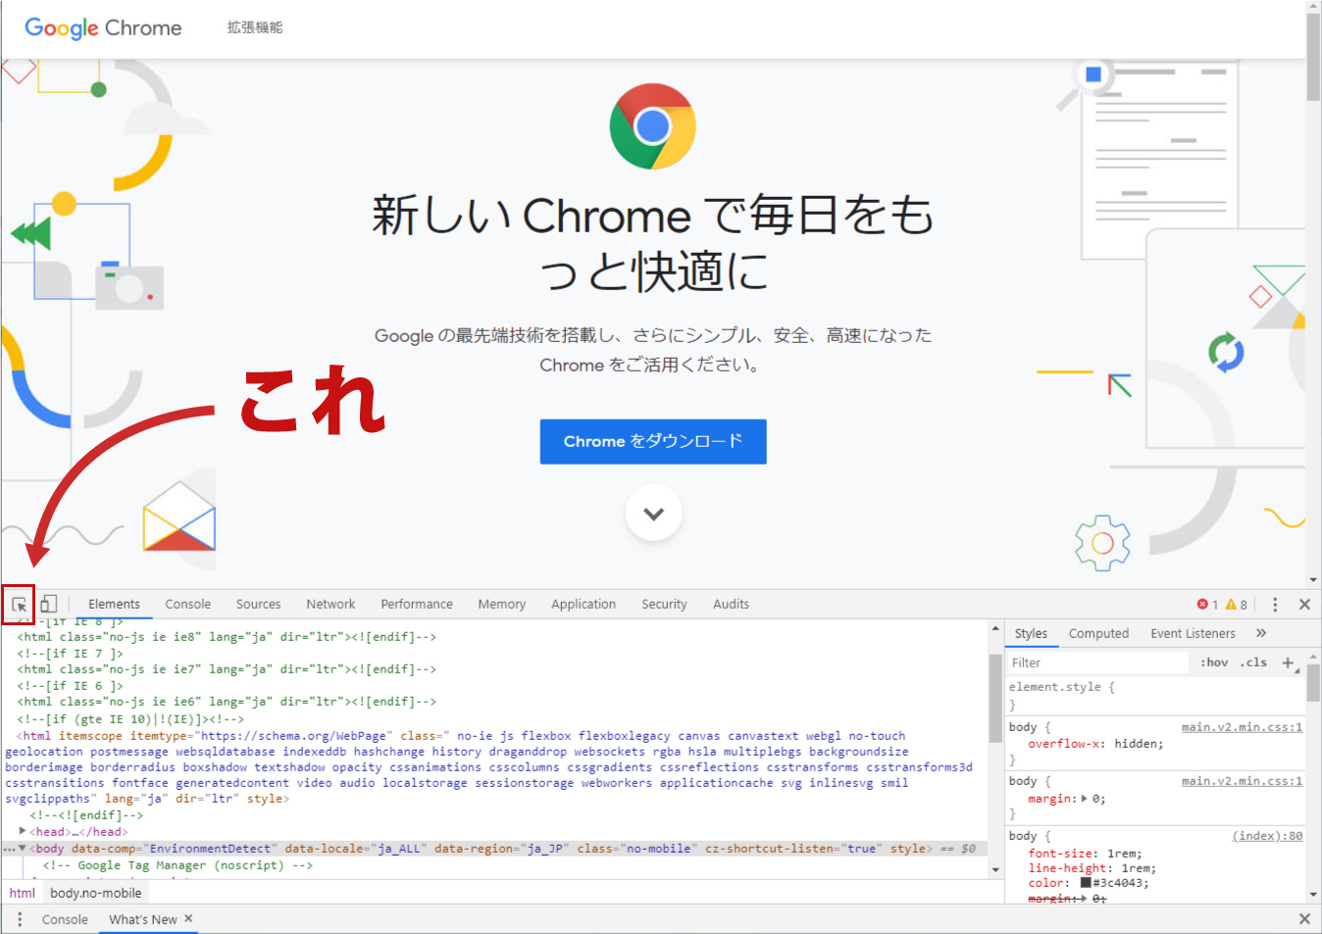1322x934 pixels.
Task: Select the '<!--[if IE 7 ]>' comment line
Action: pyautogui.click(x=70, y=654)
